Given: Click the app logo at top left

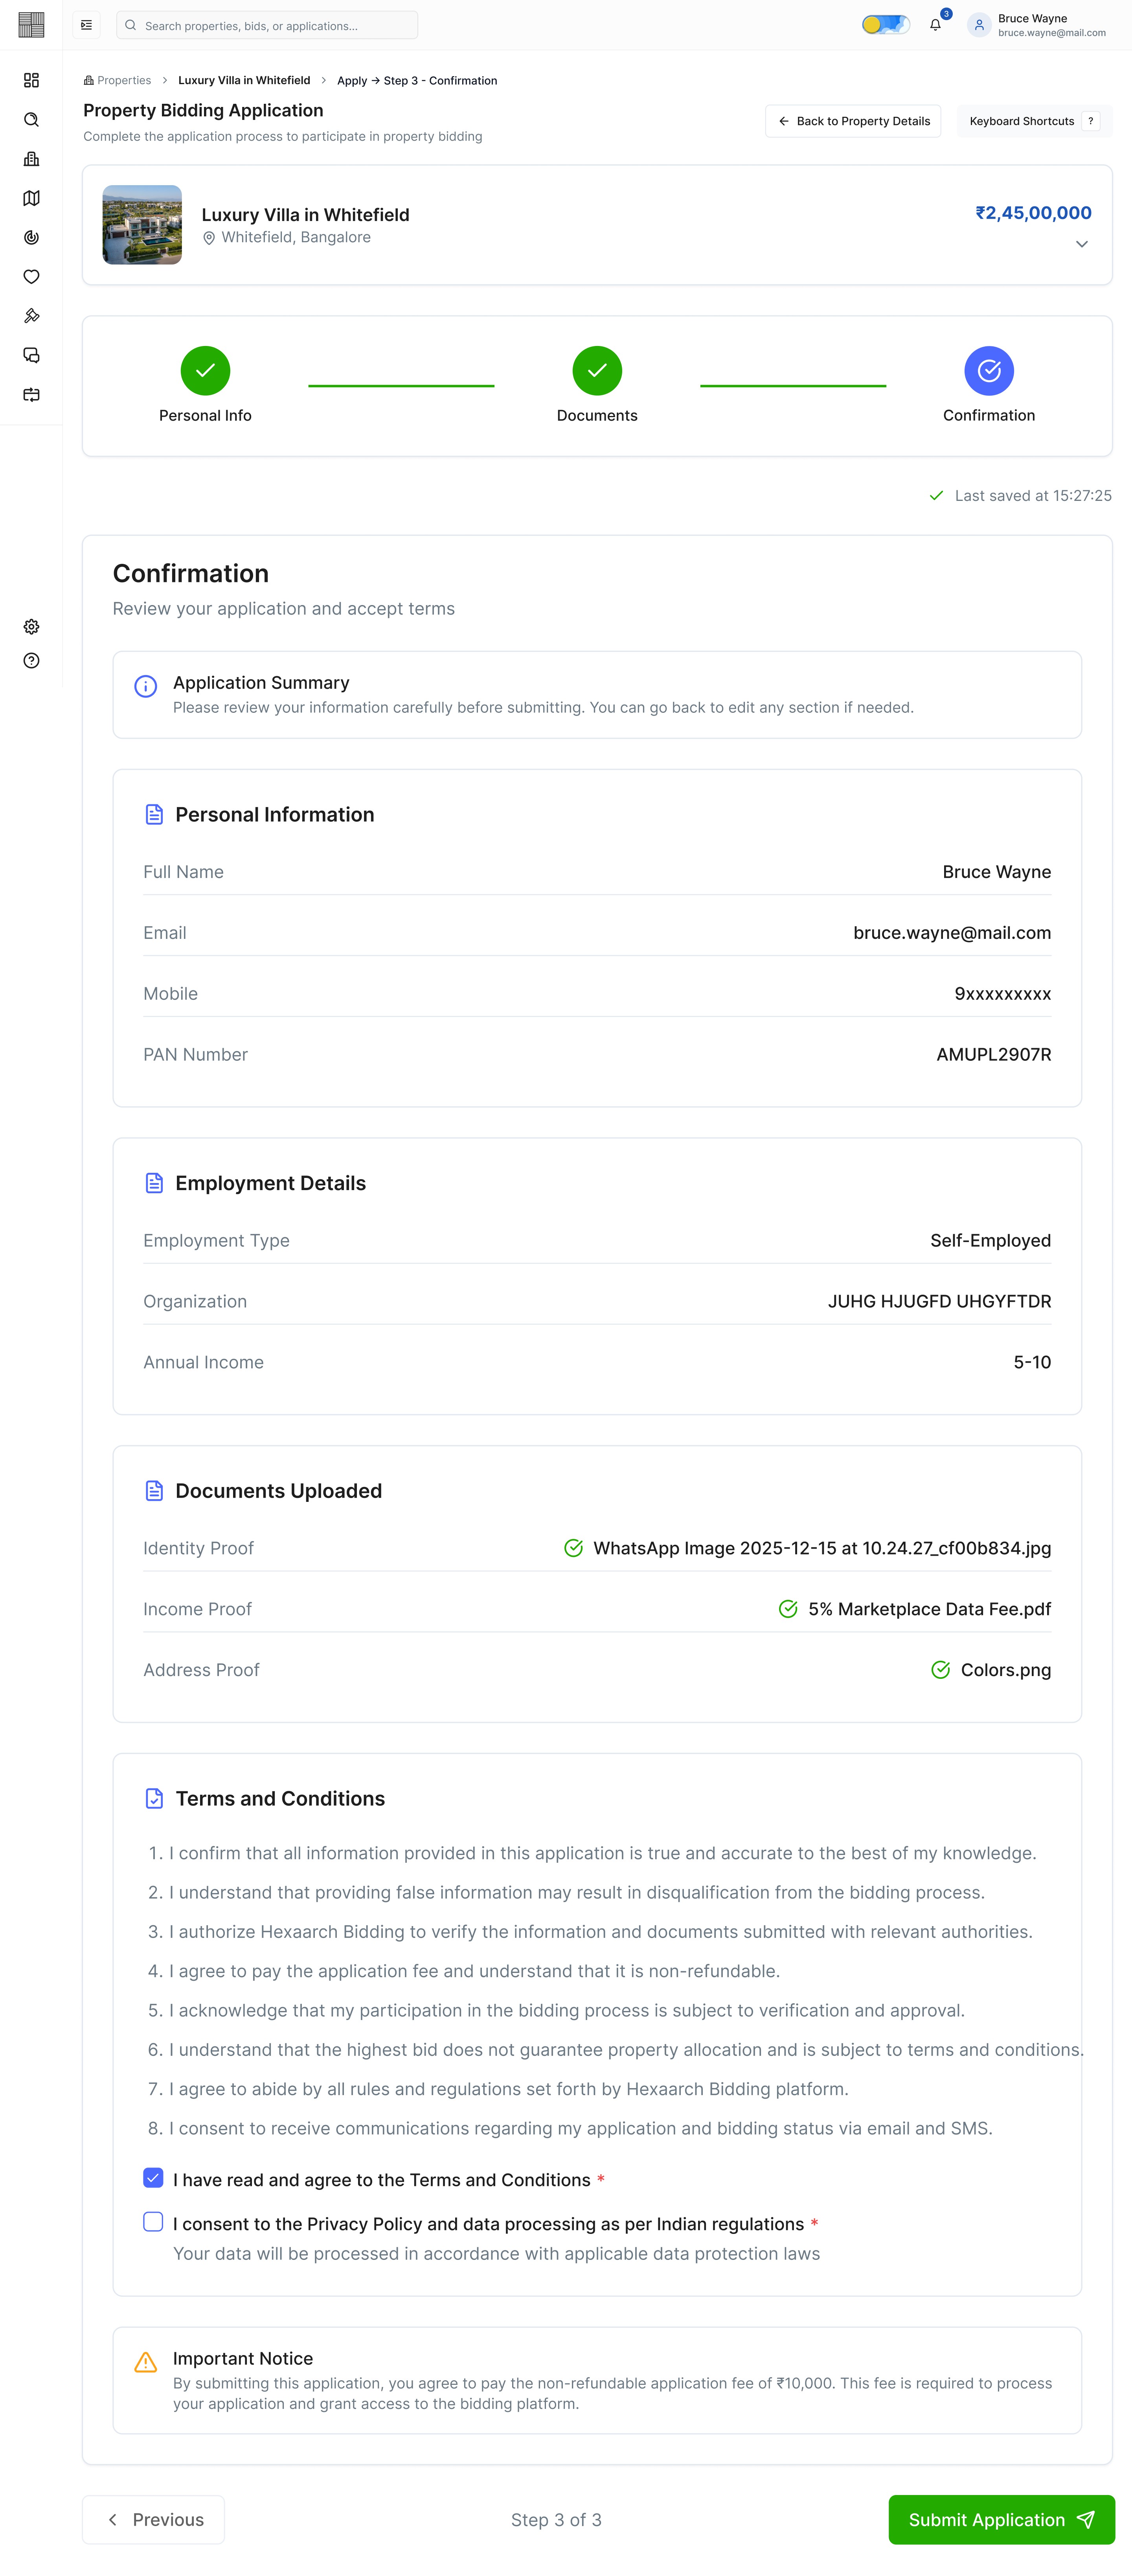Looking at the screenshot, I should [x=31, y=25].
